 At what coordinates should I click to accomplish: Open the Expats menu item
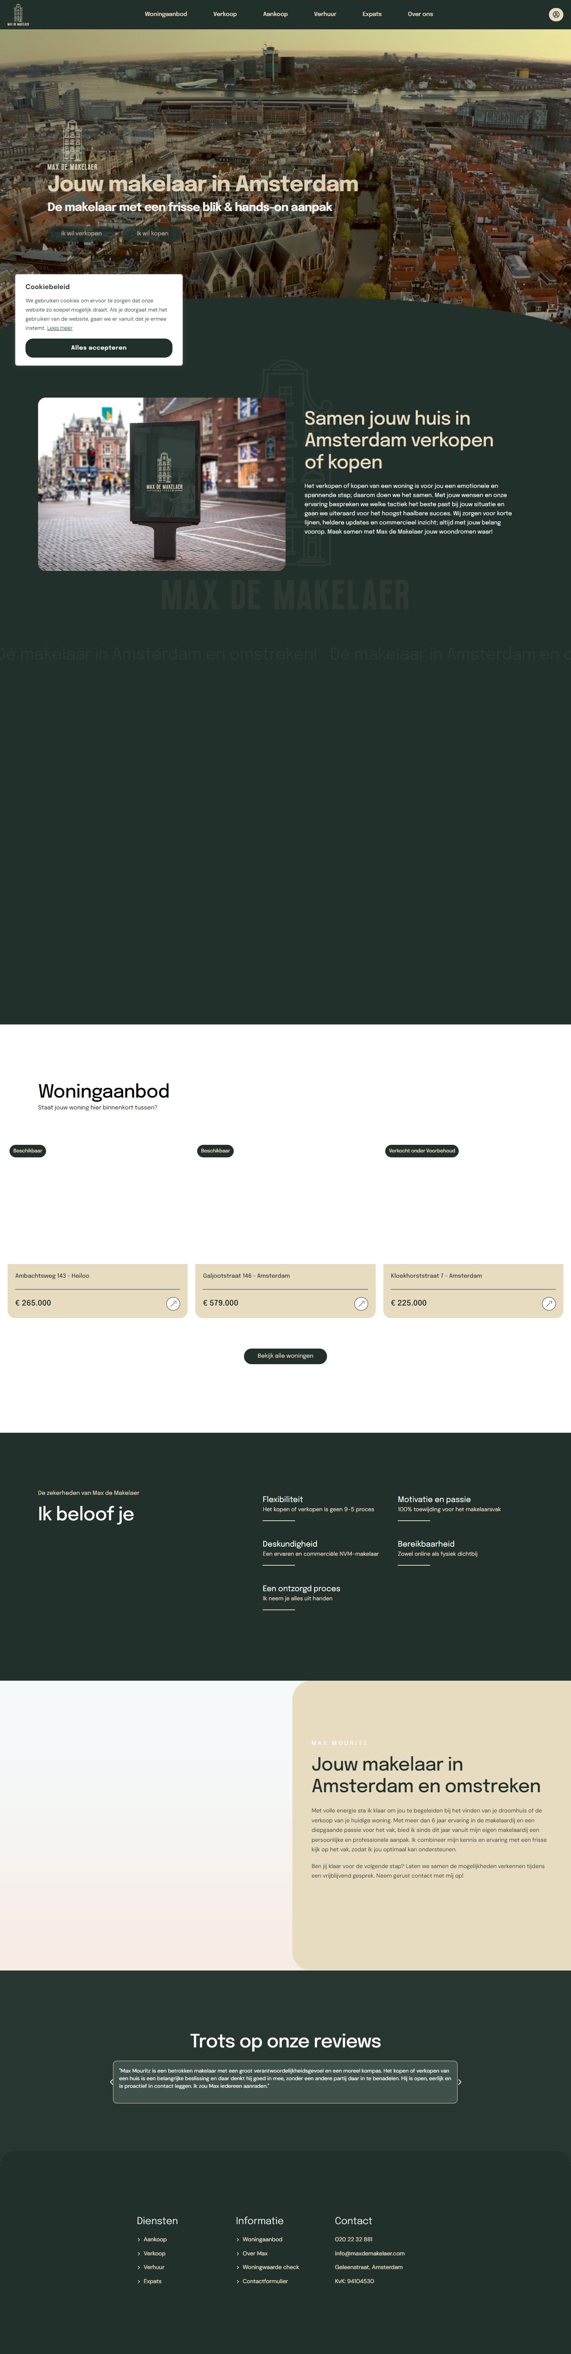tap(372, 14)
